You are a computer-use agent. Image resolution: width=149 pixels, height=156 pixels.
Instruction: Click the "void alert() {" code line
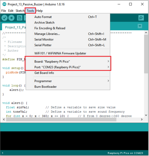pyautogui.click(x=15, y=103)
